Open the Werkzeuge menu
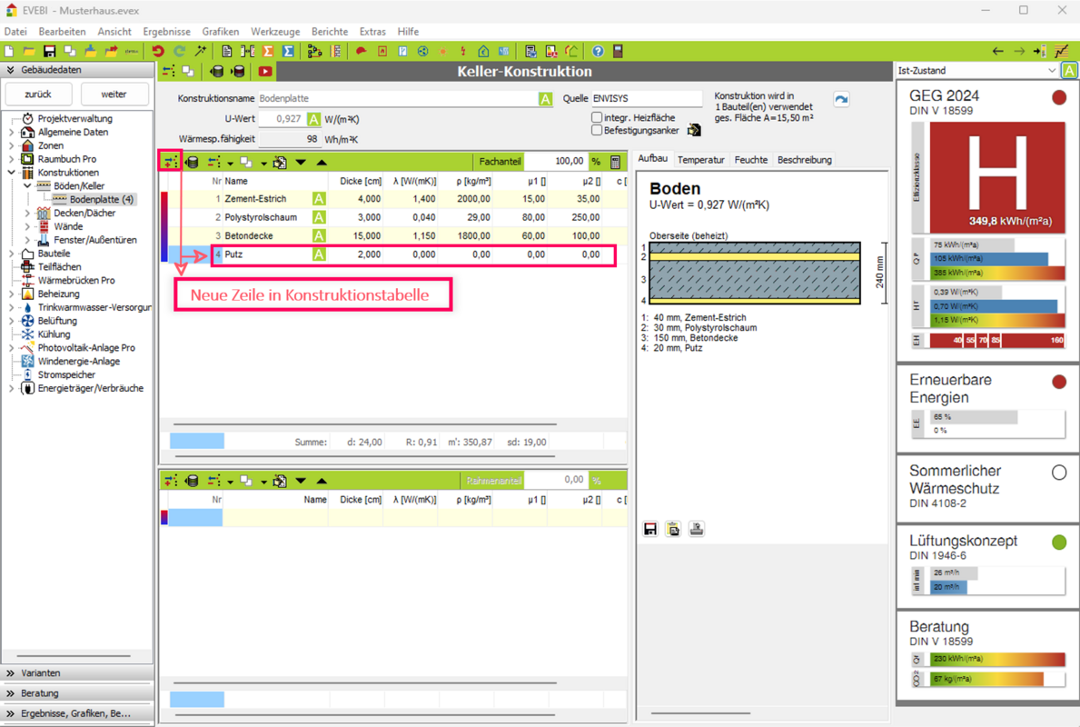 (275, 32)
